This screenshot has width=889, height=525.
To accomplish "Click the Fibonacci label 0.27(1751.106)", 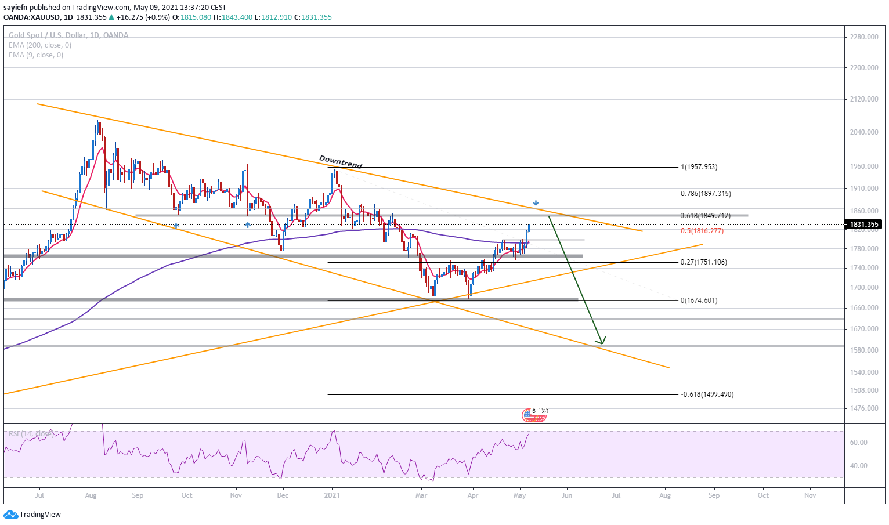I will (x=703, y=262).
